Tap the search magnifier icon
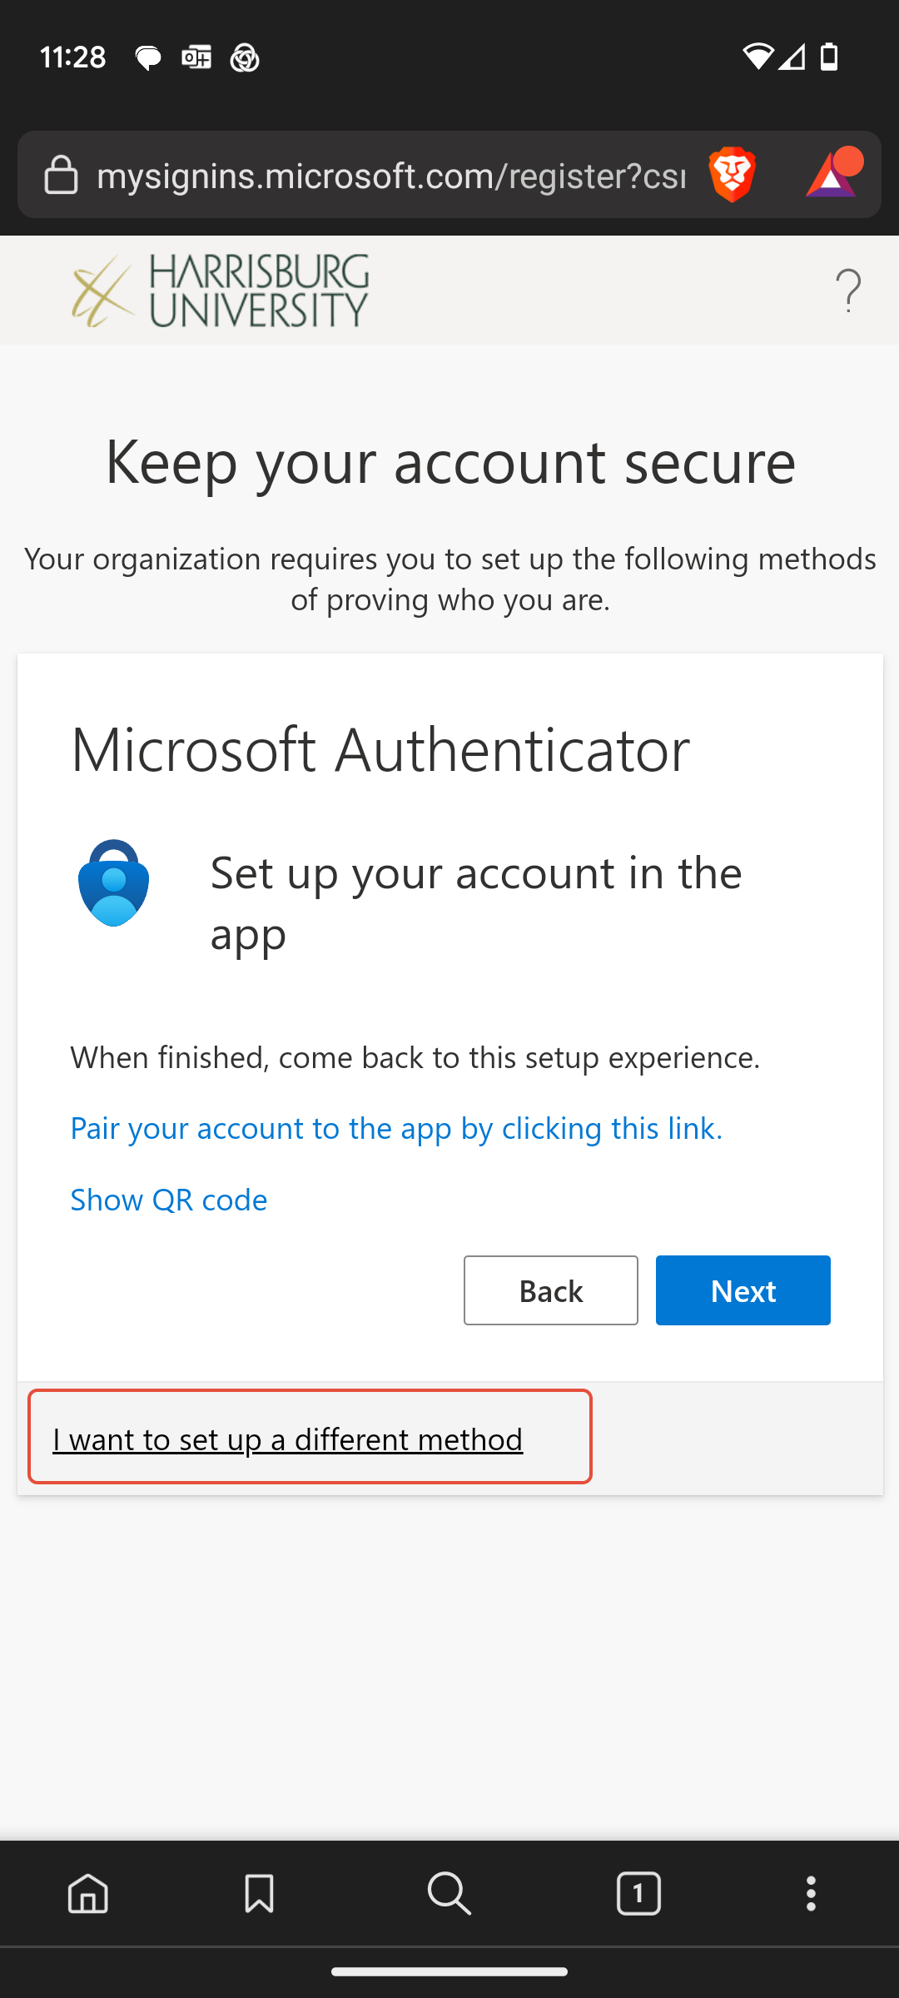 (x=449, y=1893)
